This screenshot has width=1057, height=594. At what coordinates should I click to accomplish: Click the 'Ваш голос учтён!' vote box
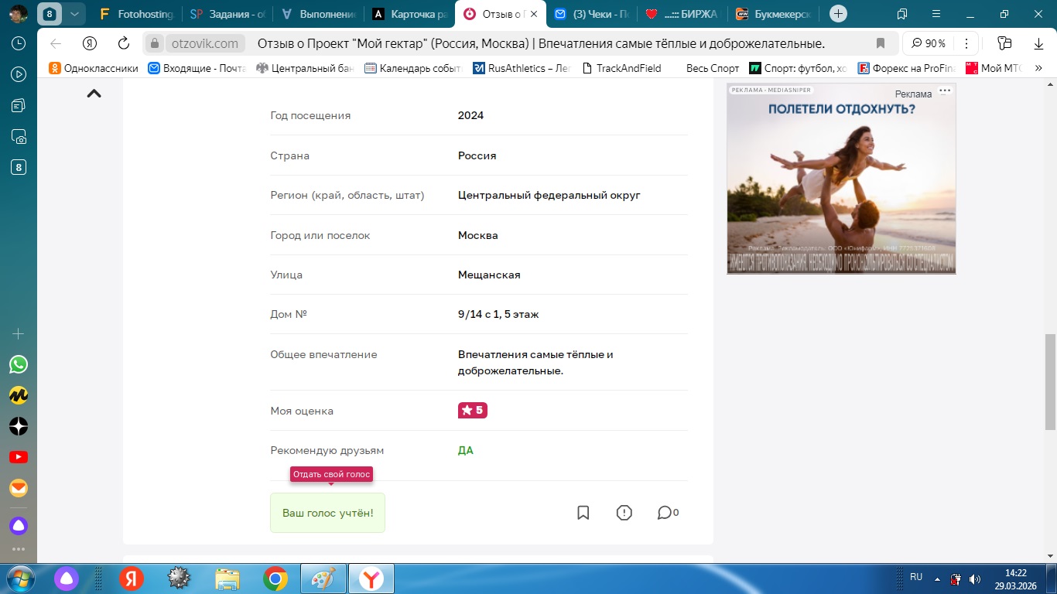(327, 513)
